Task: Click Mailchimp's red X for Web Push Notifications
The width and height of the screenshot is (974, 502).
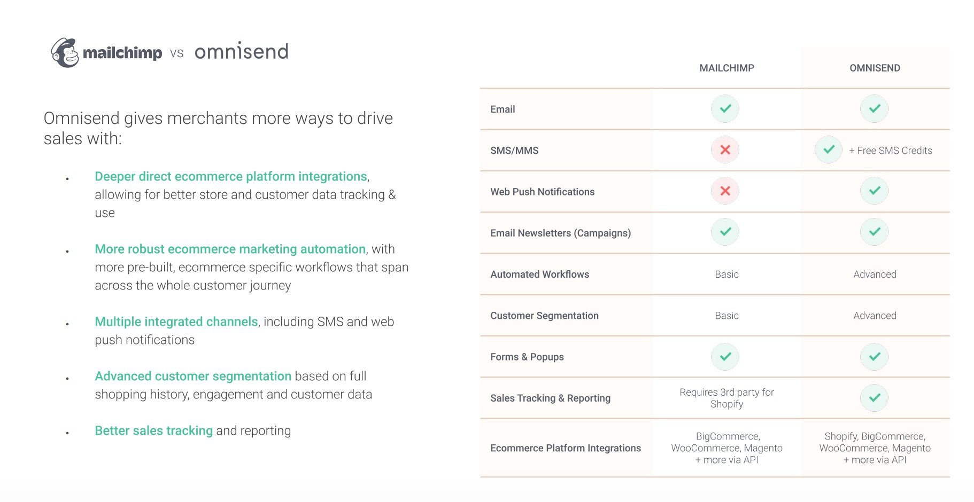Action: [x=725, y=191]
